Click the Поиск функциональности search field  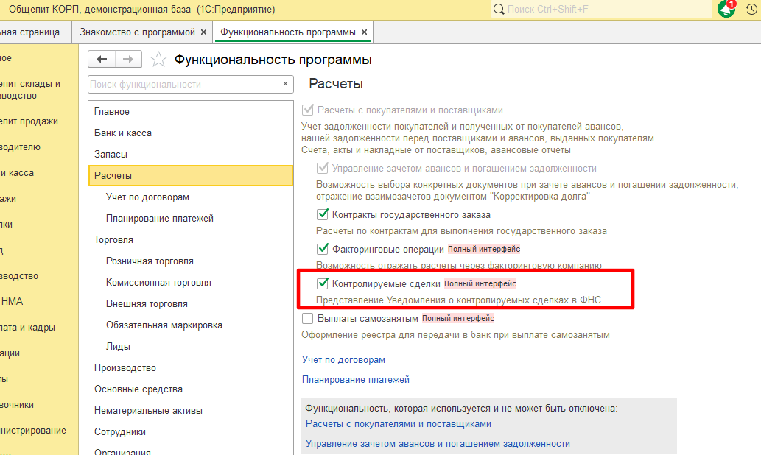point(182,85)
